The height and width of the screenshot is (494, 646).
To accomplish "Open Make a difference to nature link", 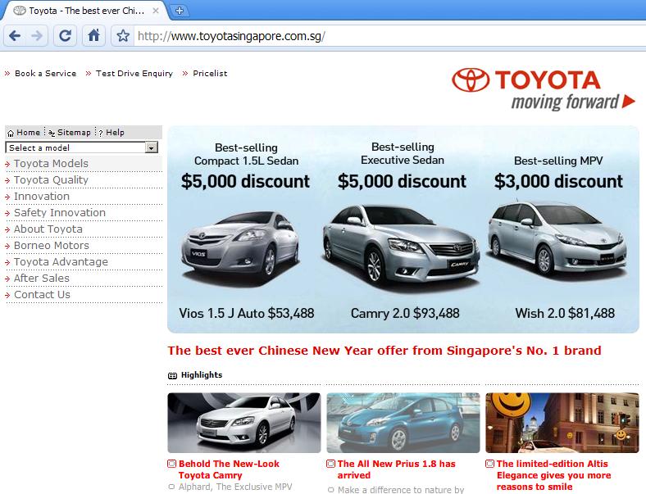I will pos(401,489).
